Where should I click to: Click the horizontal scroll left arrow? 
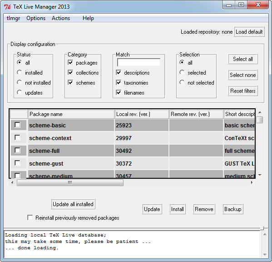[12, 182]
